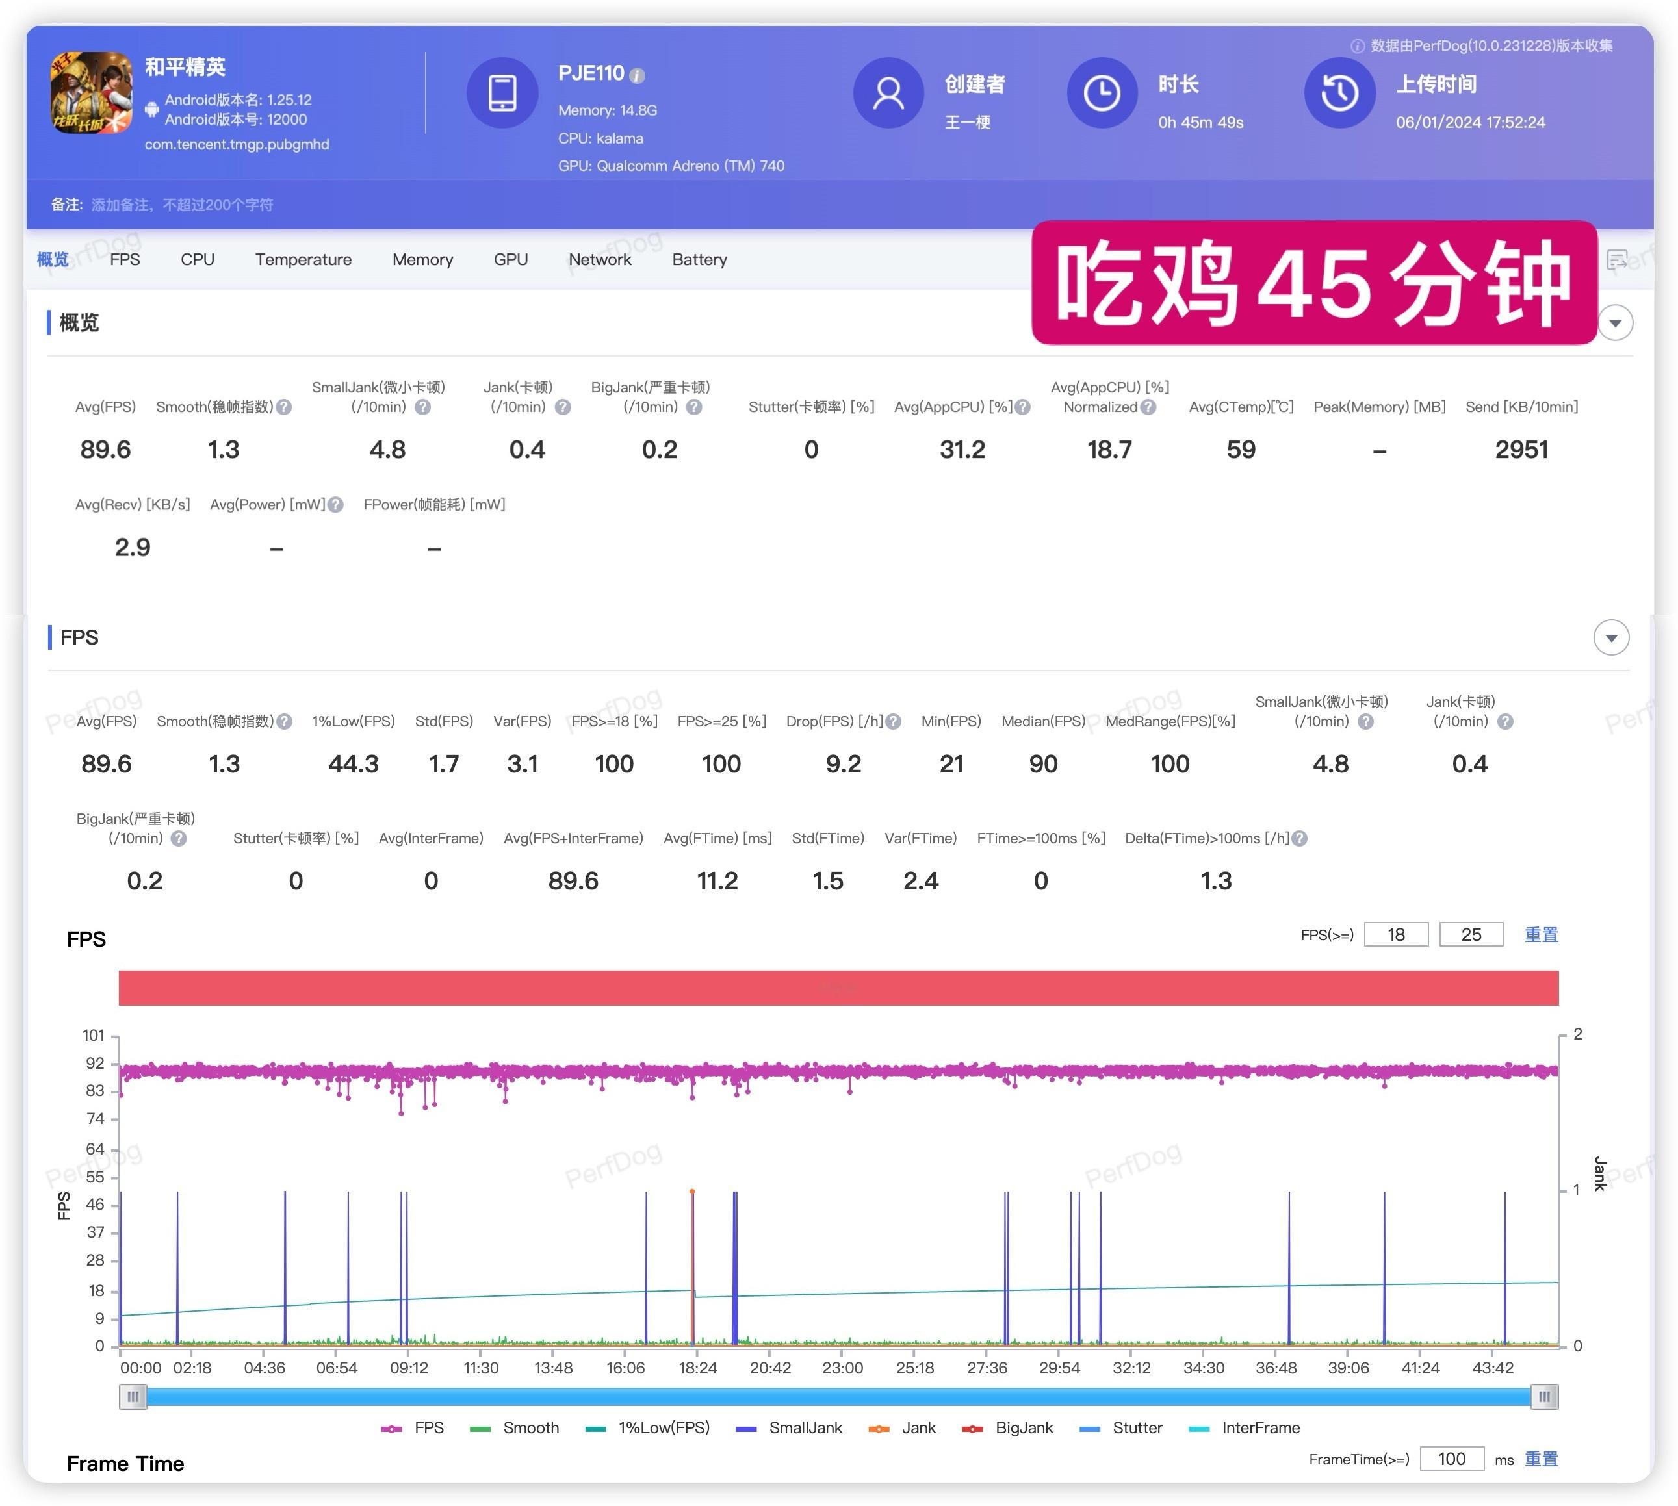
Task: Click help icon beside Drop(FPS) [/h]
Action: (893, 722)
